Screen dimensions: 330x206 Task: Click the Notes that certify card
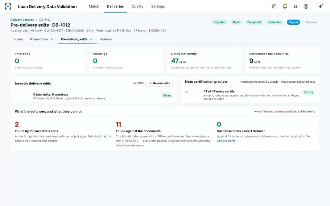tap(204, 60)
